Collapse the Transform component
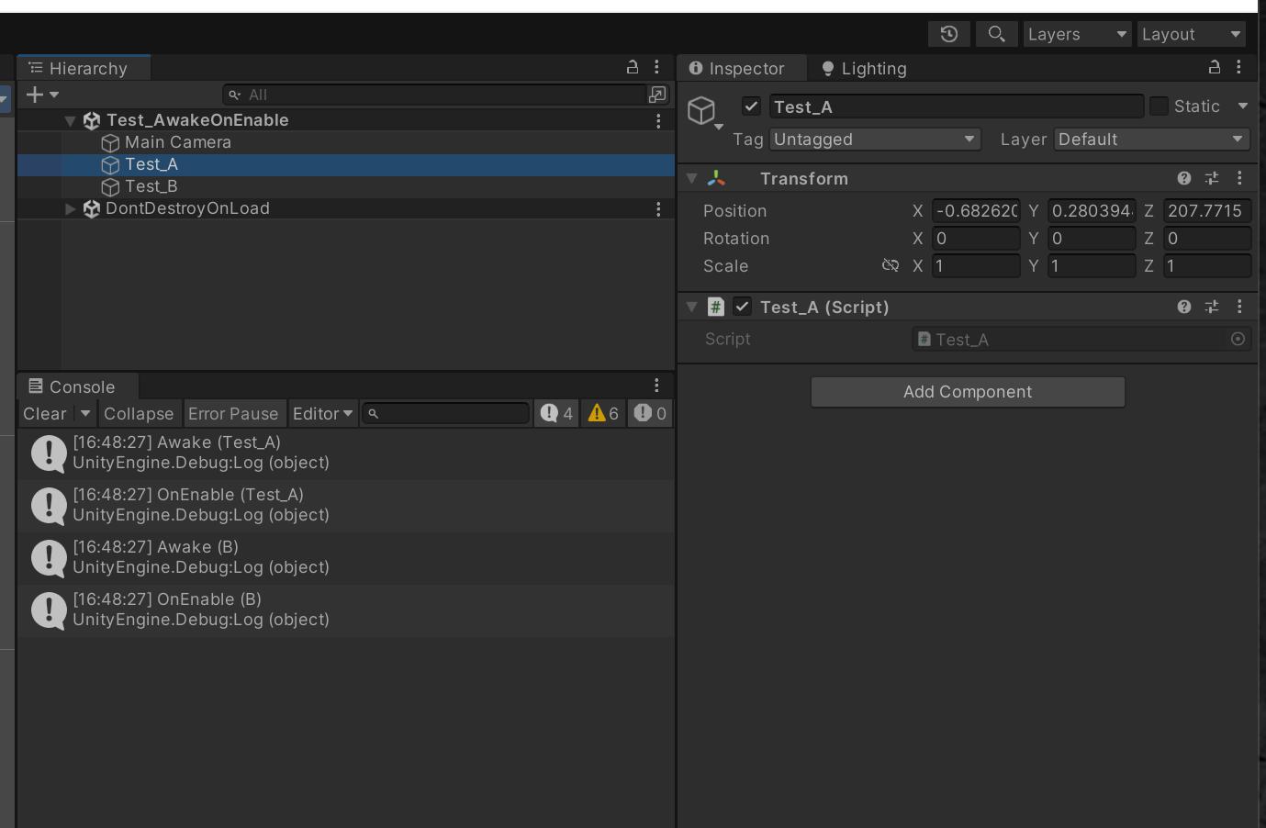Image resolution: width=1266 pixels, height=828 pixels. [x=692, y=178]
